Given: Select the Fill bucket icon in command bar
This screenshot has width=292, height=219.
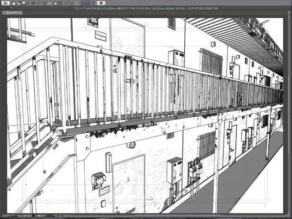Looking at the screenshot, I should click(55, 3).
